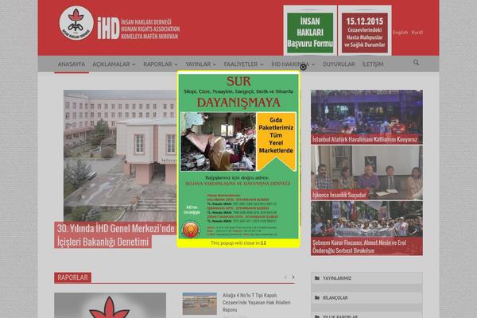Go to previous Raporlar slide arrow
The height and width of the screenshot is (318, 477).
[x=285, y=277]
